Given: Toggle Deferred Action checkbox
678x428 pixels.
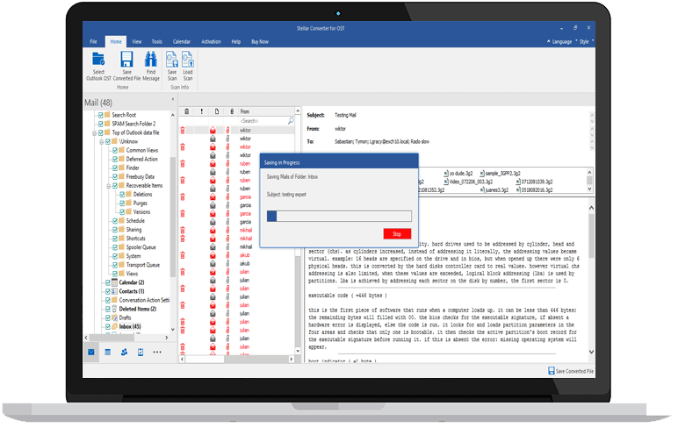Looking at the screenshot, I should point(115,159).
